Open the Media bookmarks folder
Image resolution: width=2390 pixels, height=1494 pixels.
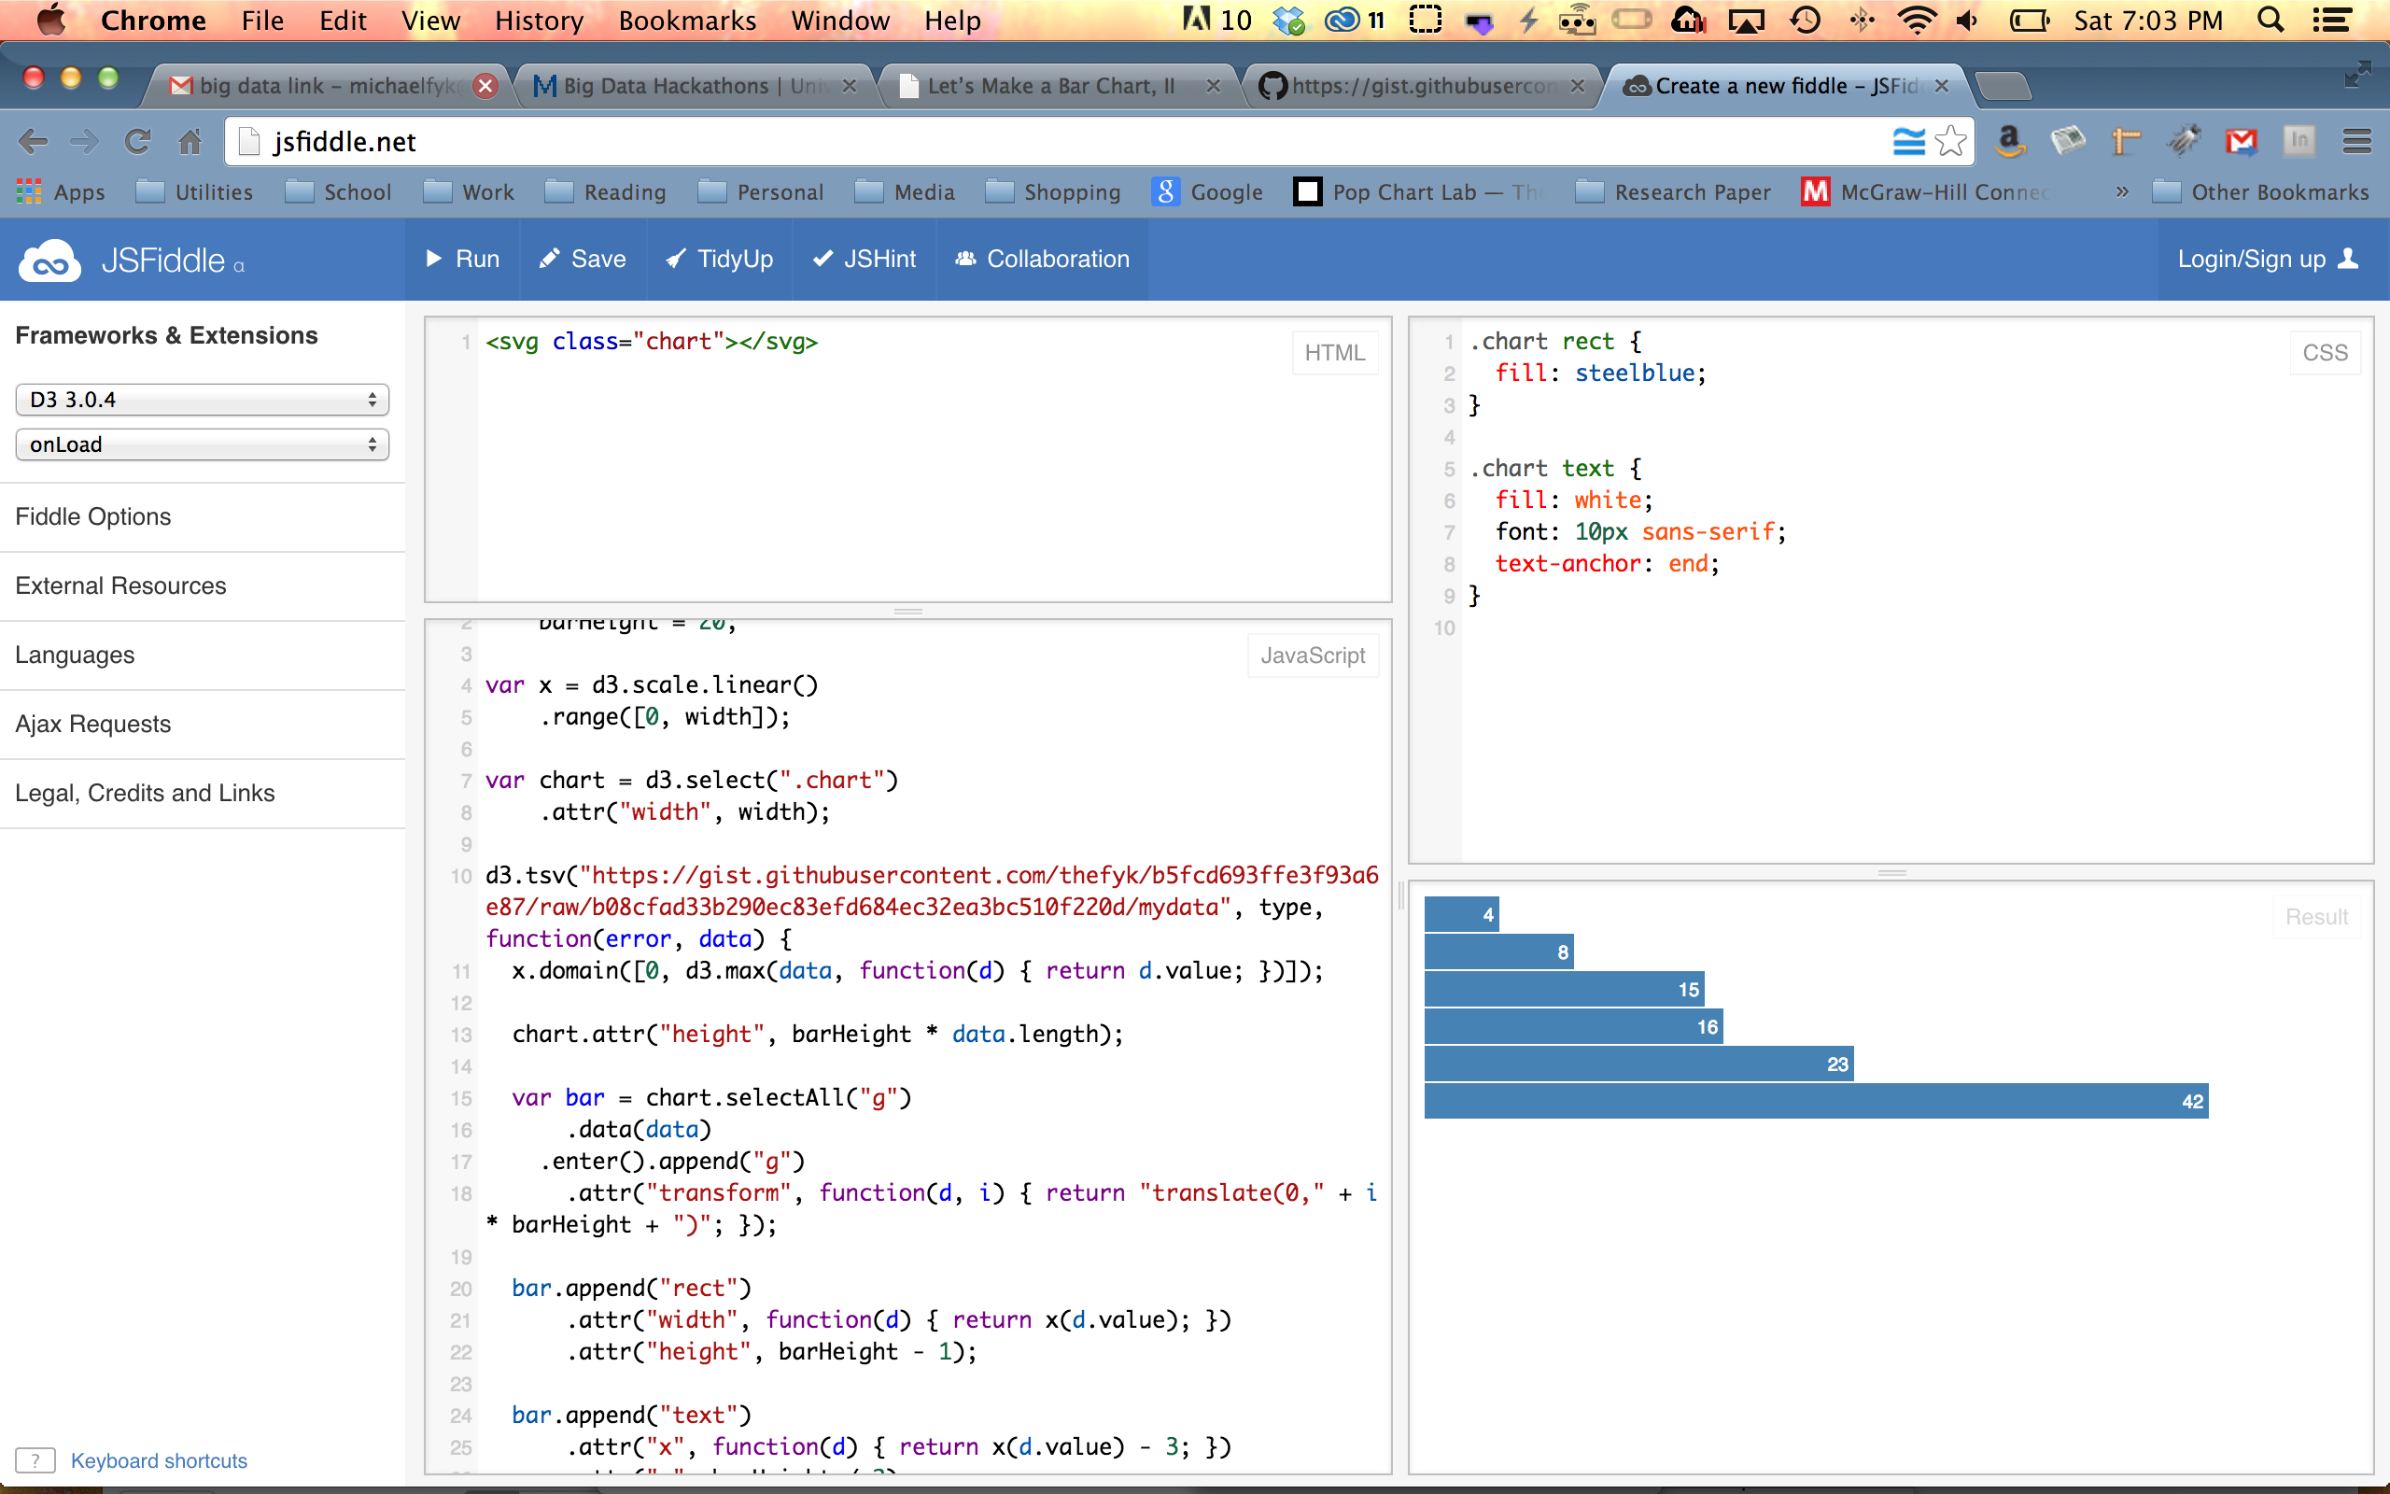tap(905, 191)
